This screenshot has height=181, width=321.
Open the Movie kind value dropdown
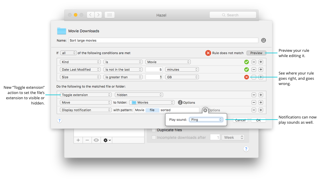pos(168,62)
